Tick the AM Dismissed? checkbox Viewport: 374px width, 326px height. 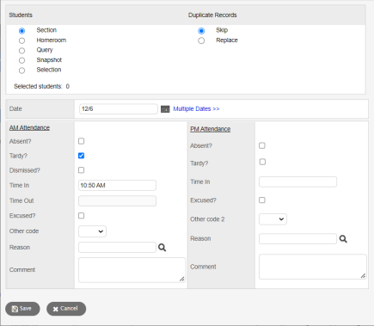tap(82, 170)
